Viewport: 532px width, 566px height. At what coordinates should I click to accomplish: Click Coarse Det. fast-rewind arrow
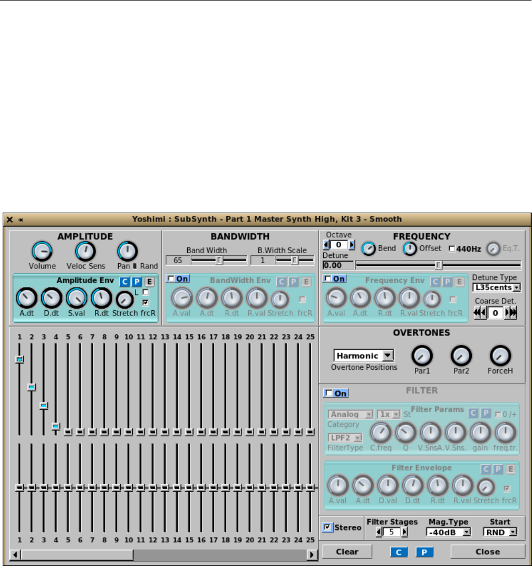pyautogui.click(x=477, y=313)
